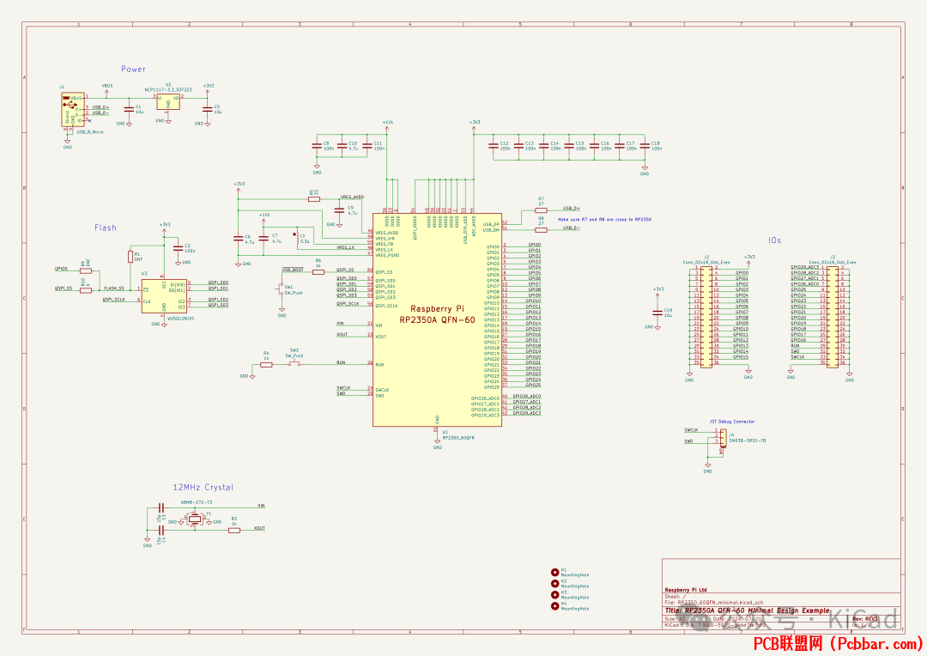Select mounting hole H3
Image resolution: width=927 pixels, height=656 pixels.
pyautogui.click(x=554, y=594)
